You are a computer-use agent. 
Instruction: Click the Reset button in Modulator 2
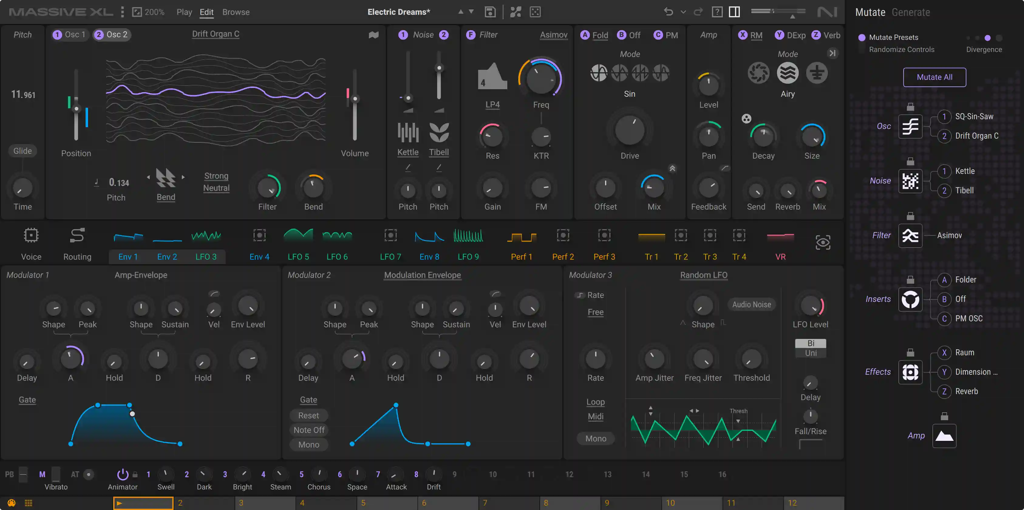pyautogui.click(x=308, y=415)
